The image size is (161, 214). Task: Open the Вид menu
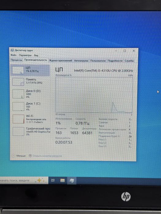coord(36,55)
